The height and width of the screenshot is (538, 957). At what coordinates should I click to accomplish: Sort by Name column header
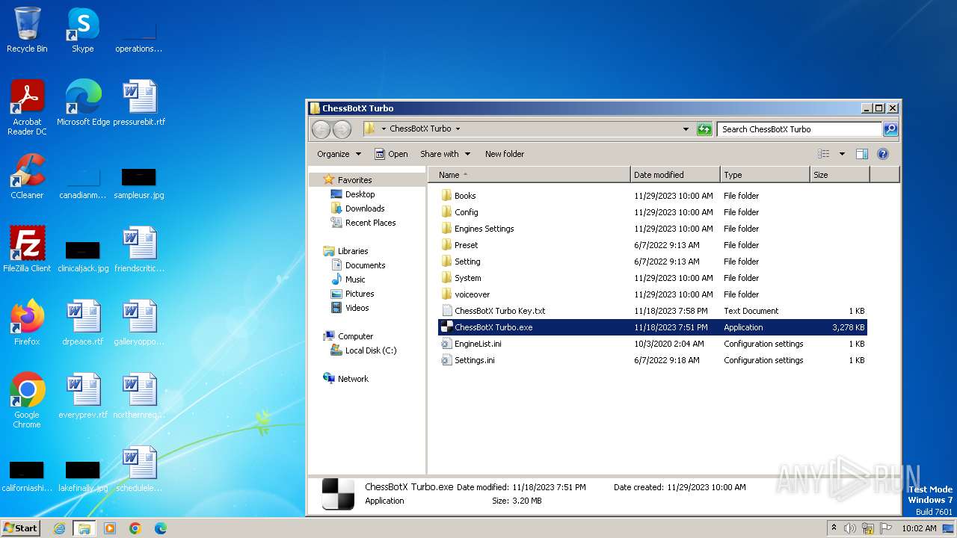529,175
